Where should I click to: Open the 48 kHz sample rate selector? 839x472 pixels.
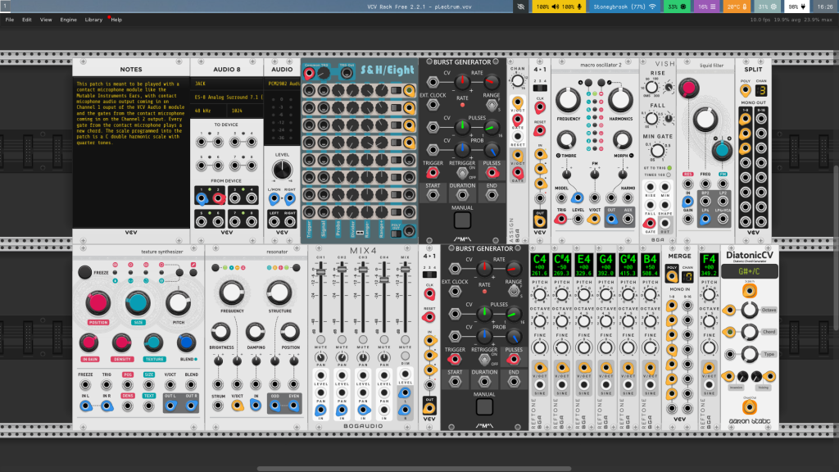(209, 111)
